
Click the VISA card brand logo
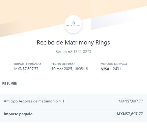105,69
